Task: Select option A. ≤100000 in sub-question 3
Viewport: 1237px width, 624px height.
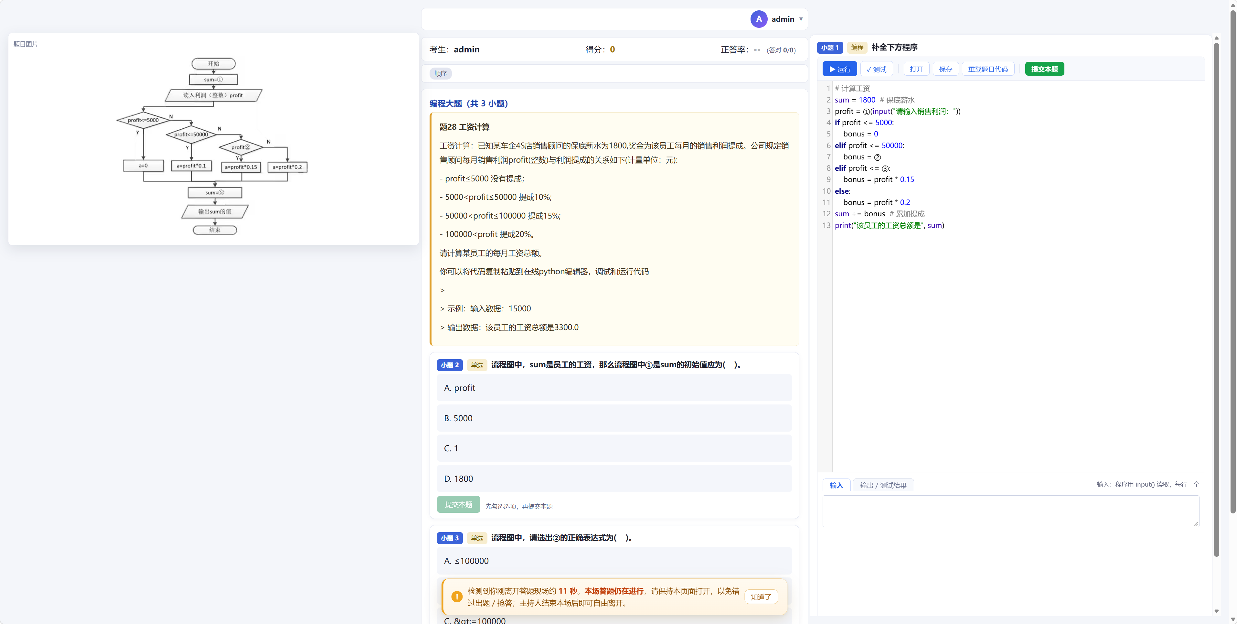Action: click(x=614, y=561)
